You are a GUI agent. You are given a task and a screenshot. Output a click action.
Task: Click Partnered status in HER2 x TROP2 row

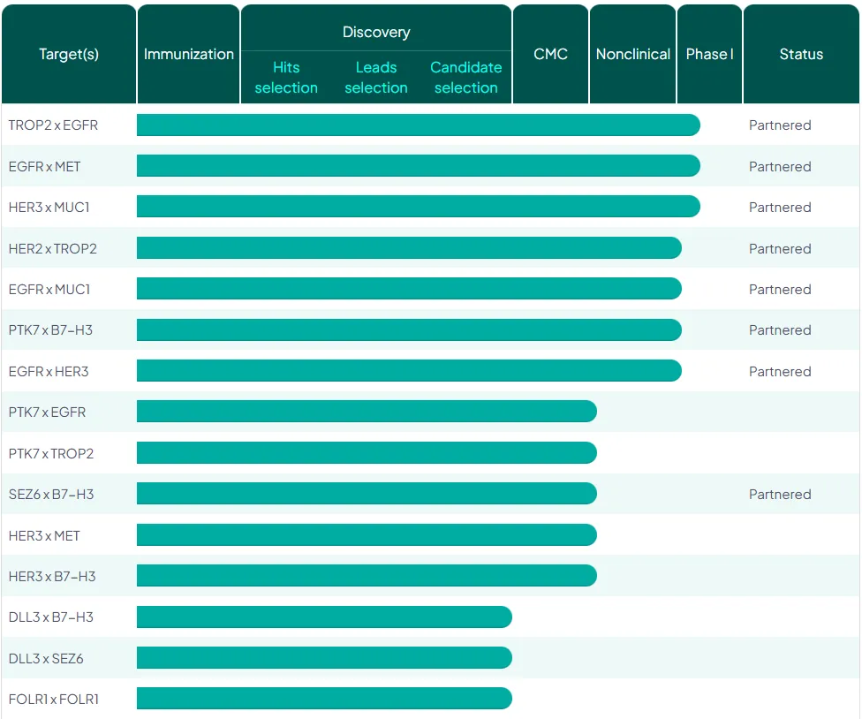[780, 249]
